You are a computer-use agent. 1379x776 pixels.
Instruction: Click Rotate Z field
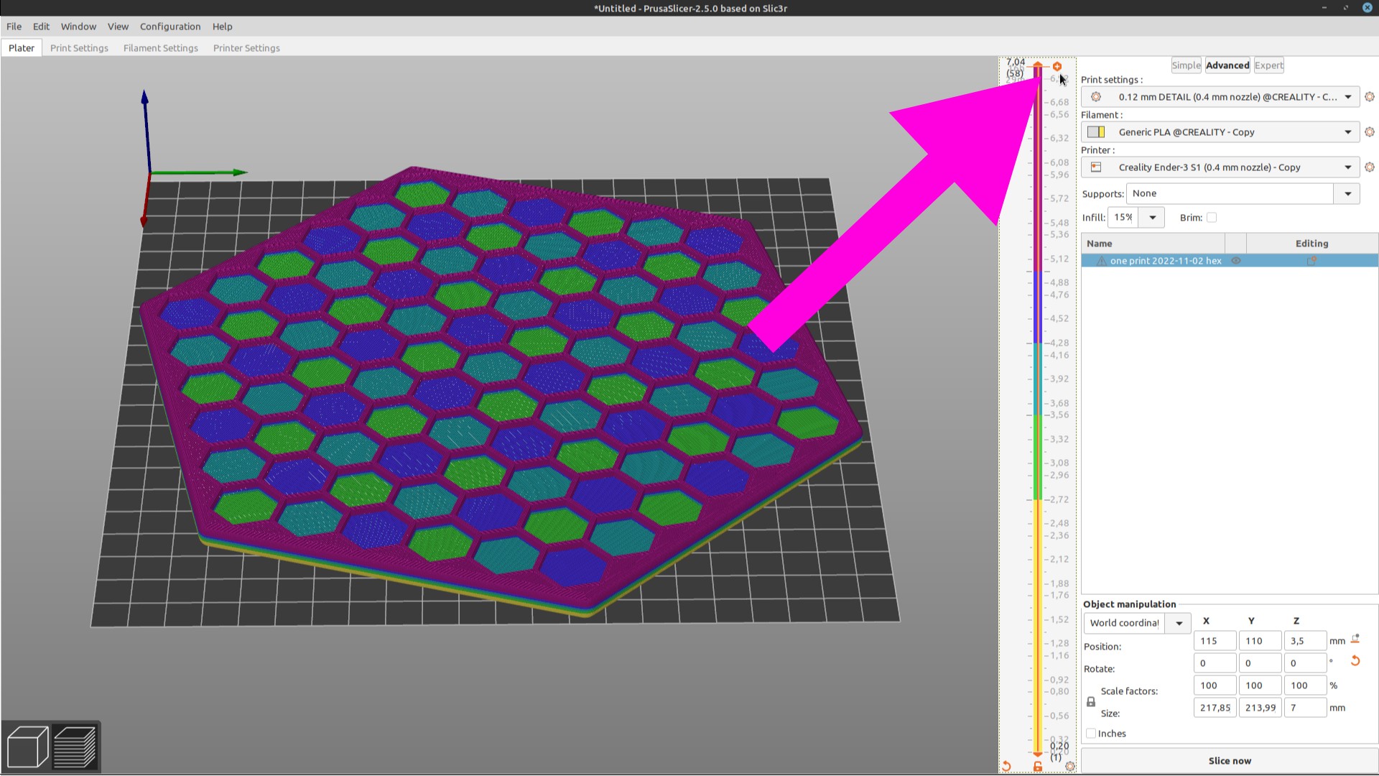[x=1305, y=663]
